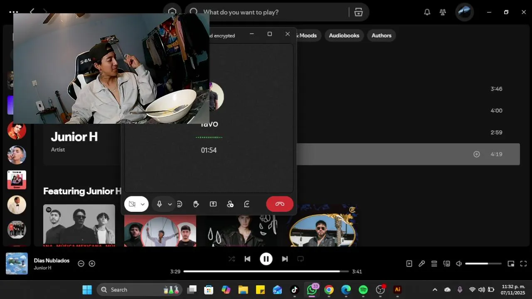Select the song row lasting 3:46
Viewport: 532px width, 299px height.
(408, 89)
